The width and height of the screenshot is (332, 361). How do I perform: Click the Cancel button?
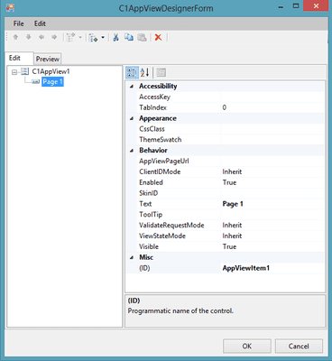pos(299,347)
